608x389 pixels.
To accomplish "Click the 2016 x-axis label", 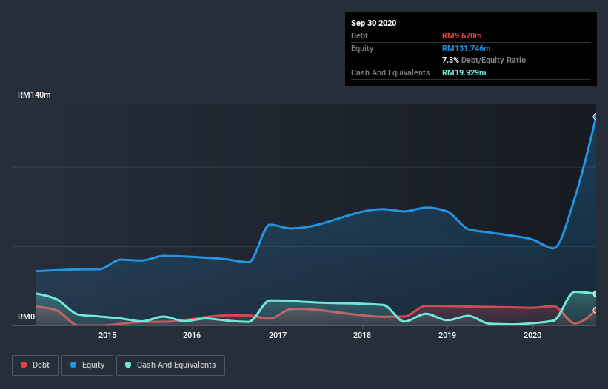I will pos(192,335).
